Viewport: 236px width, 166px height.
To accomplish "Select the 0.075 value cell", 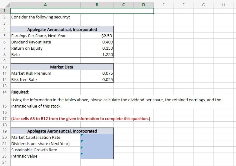I will [x=97, y=73].
